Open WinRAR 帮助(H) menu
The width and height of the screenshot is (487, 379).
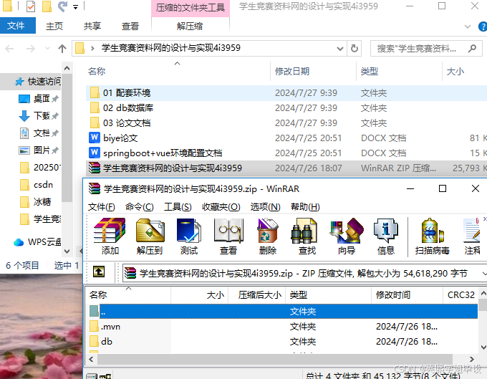(305, 206)
